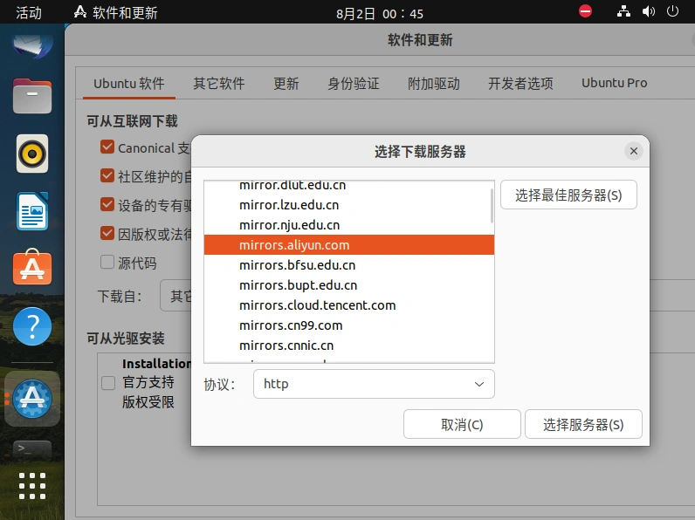Click Software & Updates dock icon
This screenshot has height=520, width=695.
[x=32, y=399]
